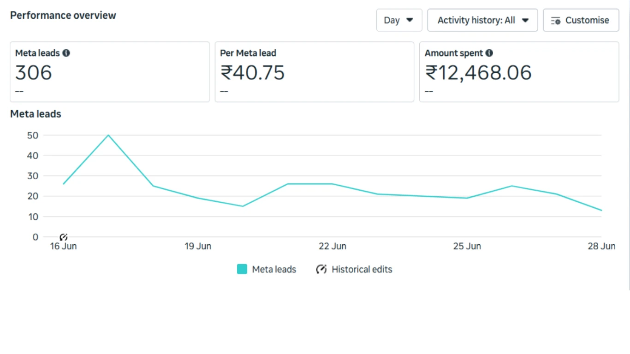Click the chart peak at 50 leads
This screenshot has width=630, height=354.
[108, 135]
